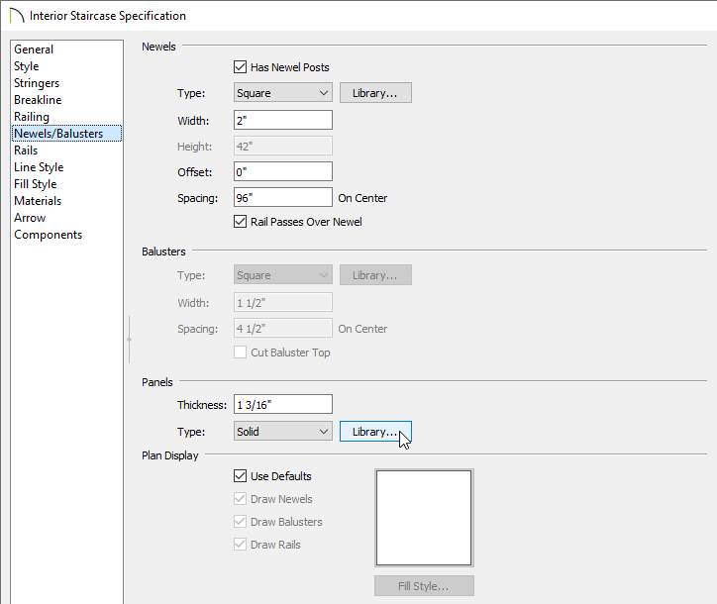Click the Panels Thickness field
717x604 pixels.
click(283, 405)
